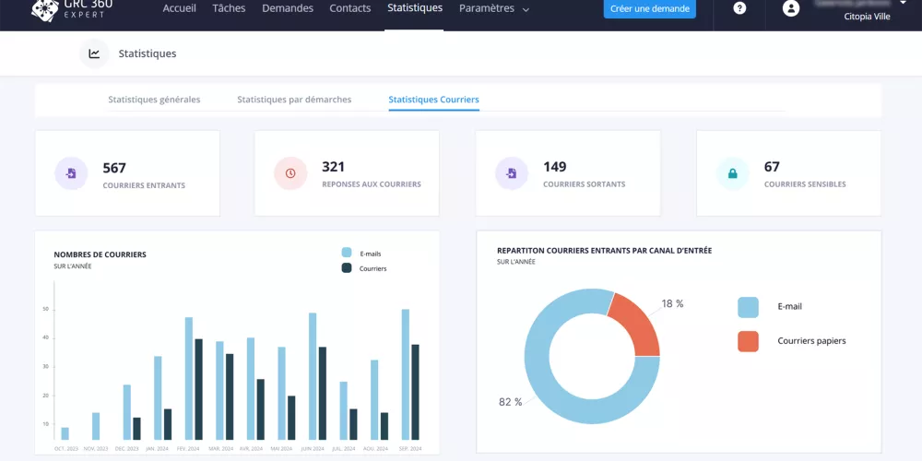Go to the Tâches menu
This screenshot has width=922, height=461.
click(229, 8)
